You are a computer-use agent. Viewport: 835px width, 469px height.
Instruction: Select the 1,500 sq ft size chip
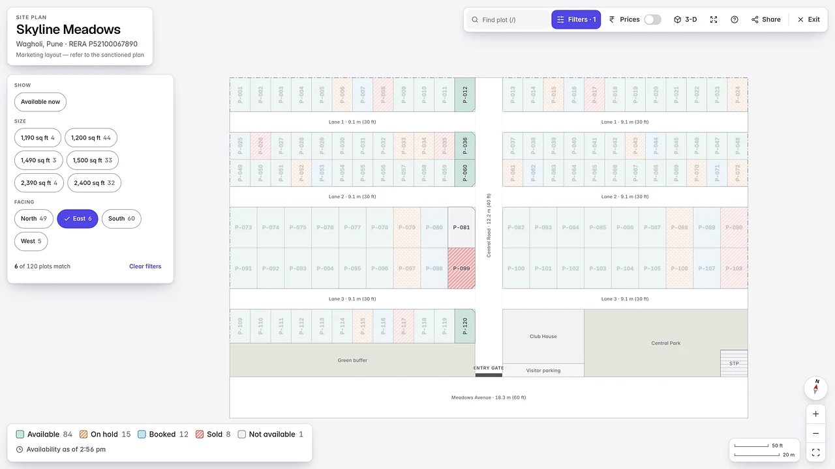point(91,160)
